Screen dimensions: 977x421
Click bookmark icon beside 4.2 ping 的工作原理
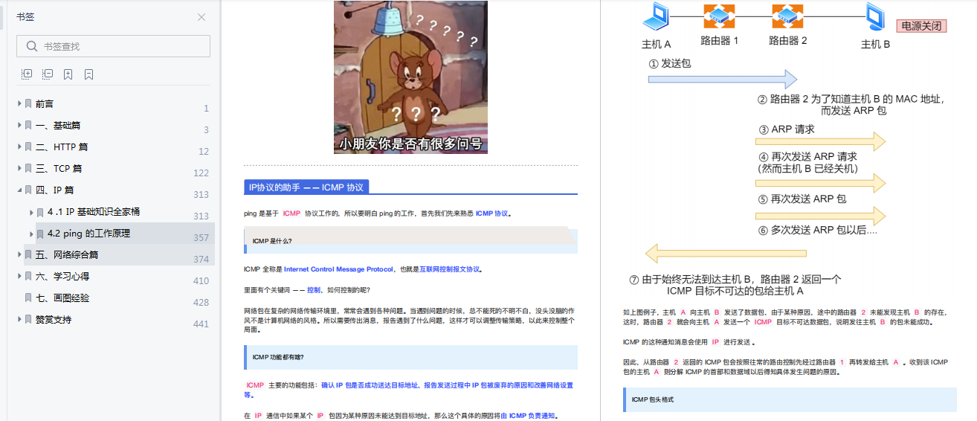point(40,234)
